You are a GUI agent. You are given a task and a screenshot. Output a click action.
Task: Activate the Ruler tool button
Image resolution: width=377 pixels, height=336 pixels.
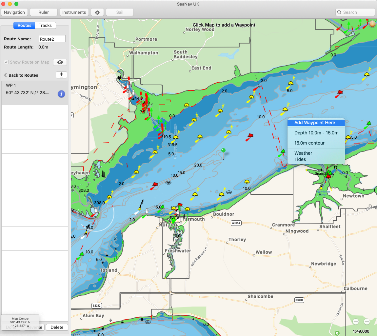click(x=44, y=12)
